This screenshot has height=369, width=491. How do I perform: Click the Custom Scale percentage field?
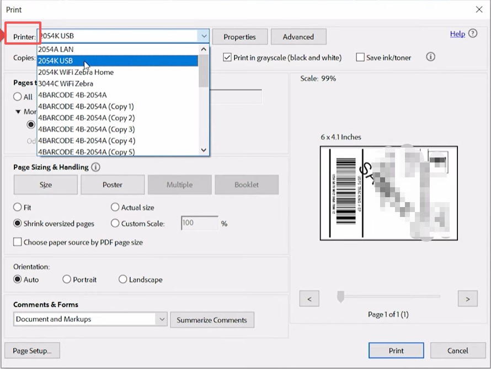click(199, 223)
